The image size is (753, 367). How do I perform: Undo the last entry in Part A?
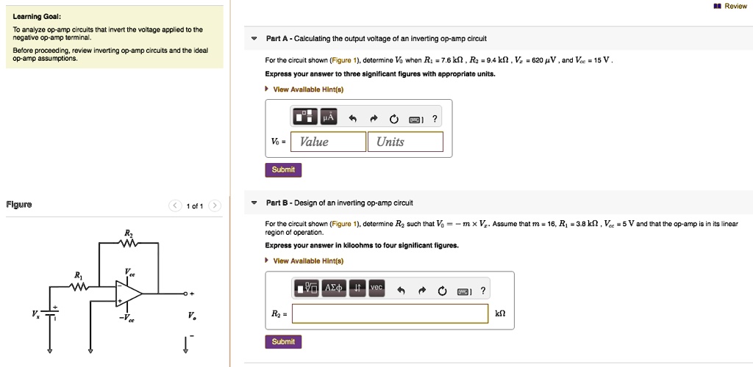point(352,118)
